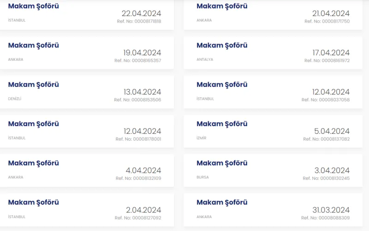
Task: Open the listing with Ref No 00008178001
Action: [87, 131]
